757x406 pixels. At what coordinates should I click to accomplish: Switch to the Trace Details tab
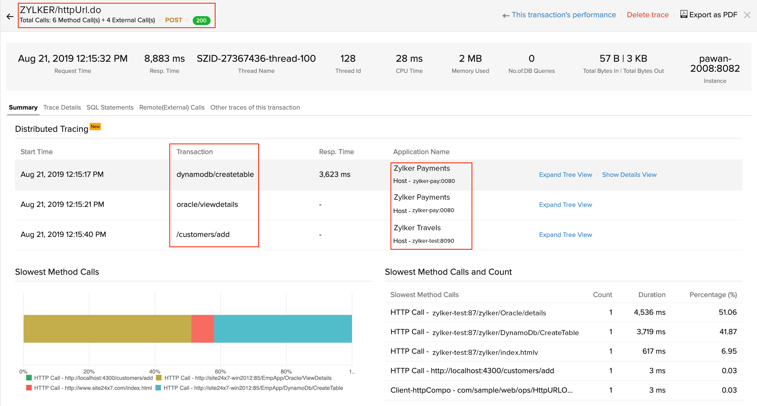(62, 107)
